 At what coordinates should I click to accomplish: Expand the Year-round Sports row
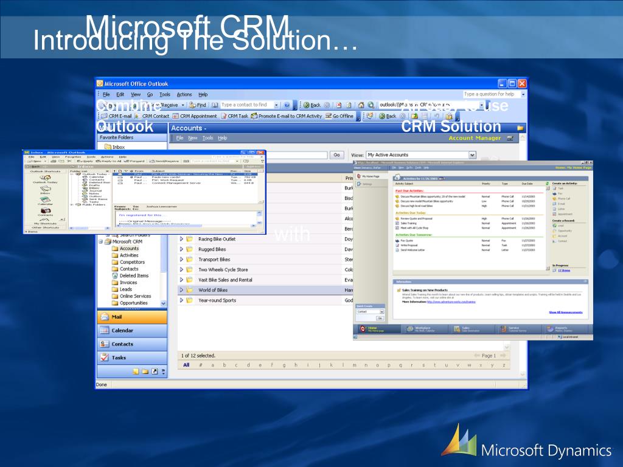point(181,300)
